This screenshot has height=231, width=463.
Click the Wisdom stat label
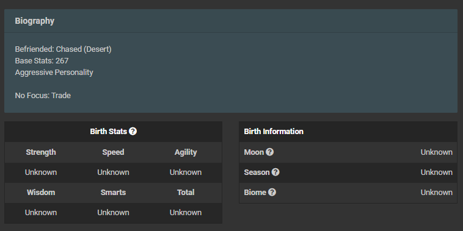pyautogui.click(x=41, y=193)
